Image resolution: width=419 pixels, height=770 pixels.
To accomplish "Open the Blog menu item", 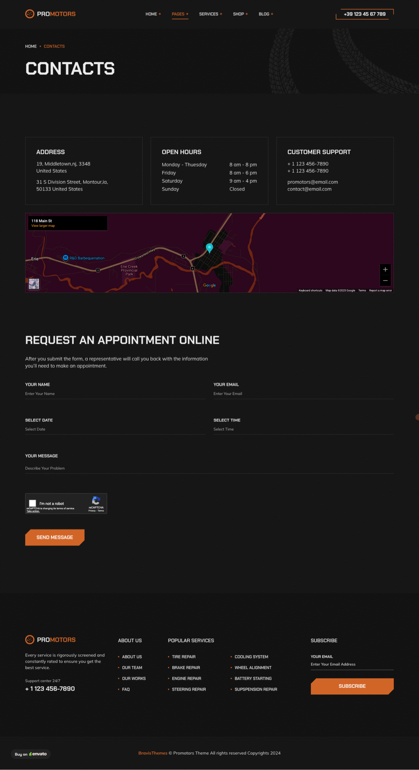I will pyautogui.click(x=266, y=14).
